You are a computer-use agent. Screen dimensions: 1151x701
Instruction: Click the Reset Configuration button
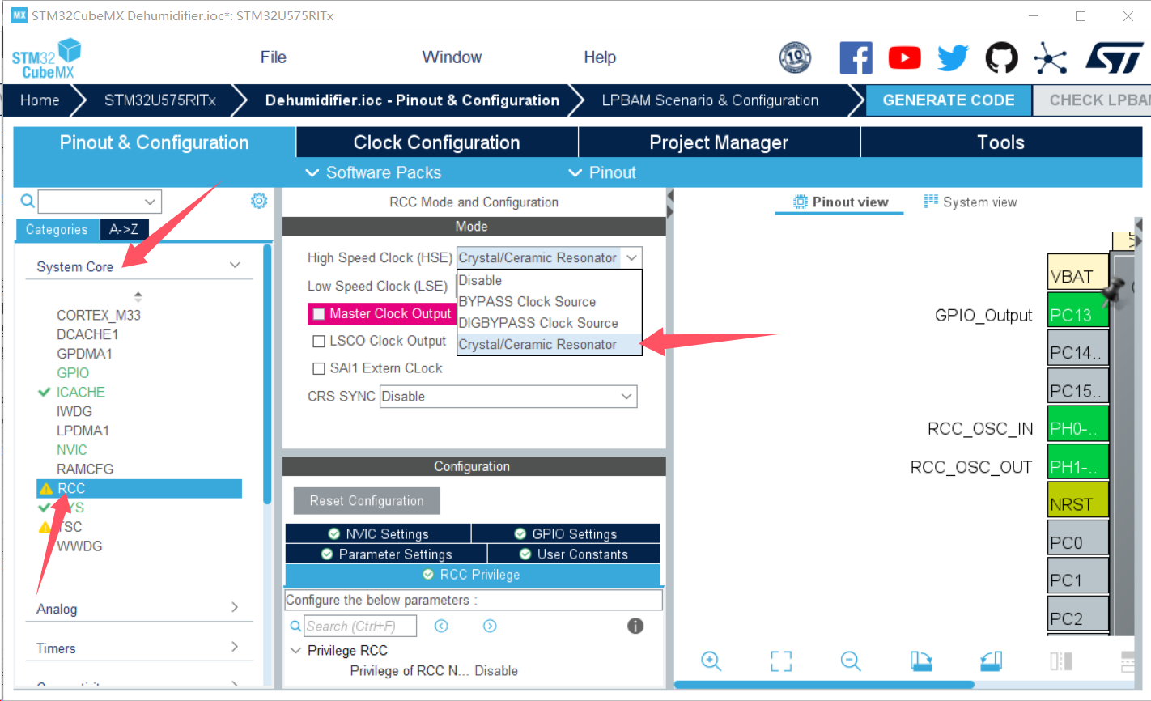(x=367, y=501)
